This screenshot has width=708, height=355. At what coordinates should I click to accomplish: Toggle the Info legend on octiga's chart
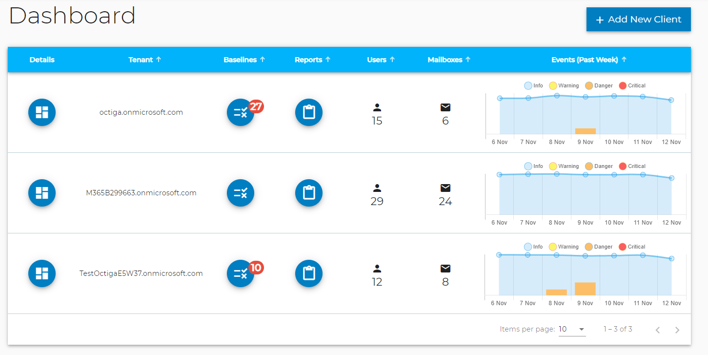[533, 85]
